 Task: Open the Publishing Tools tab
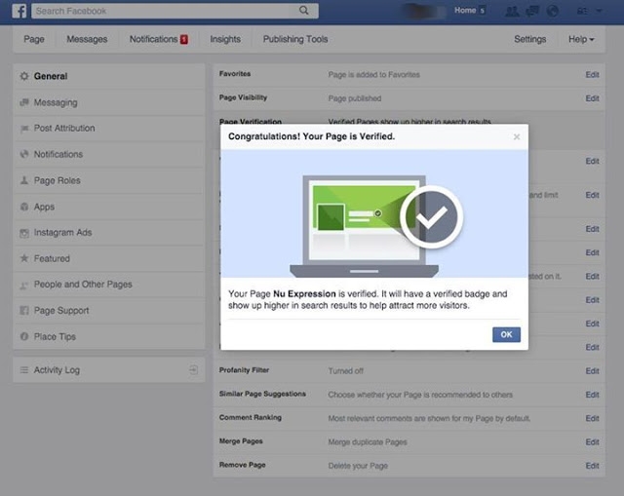[x=295, y=39]
